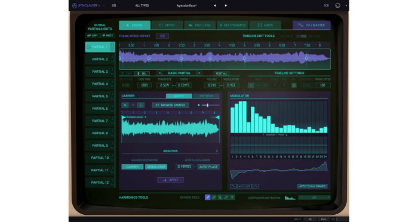Select the timeline frame marker near 7.50
This screenshot has height=222, width=418.
(306, 58)
